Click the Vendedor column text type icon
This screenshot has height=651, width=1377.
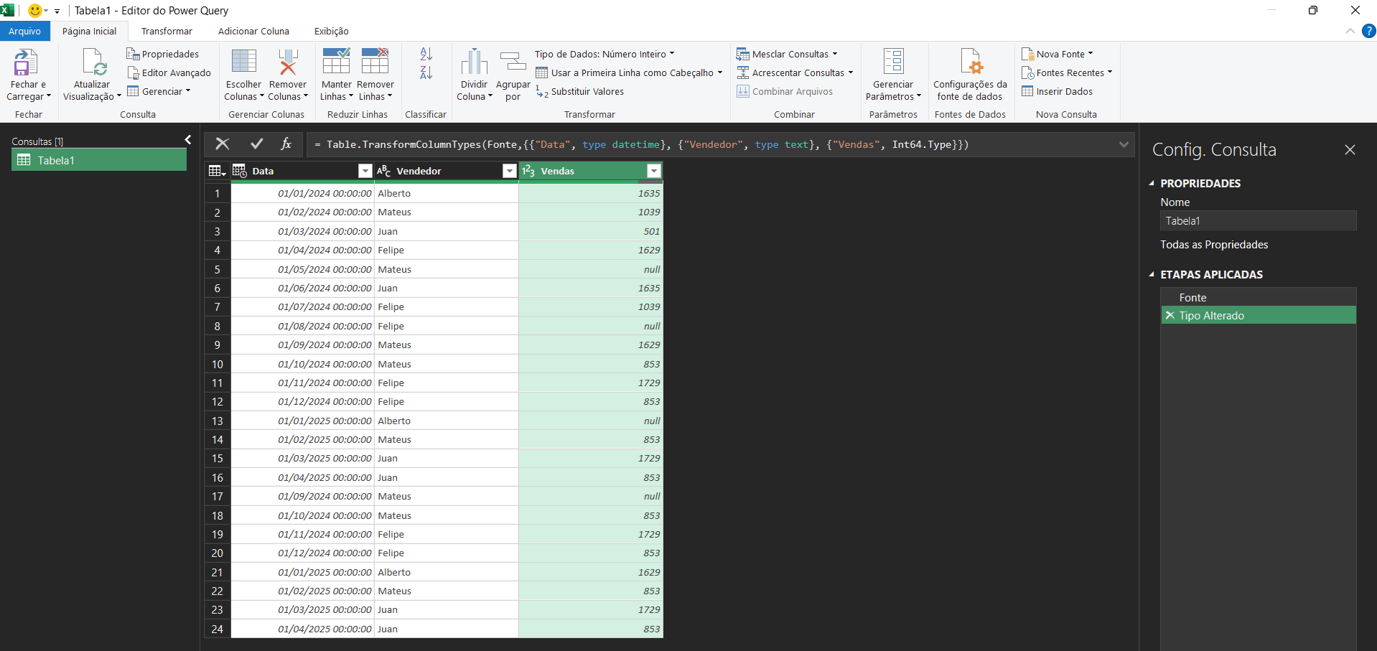coord(383,171)
